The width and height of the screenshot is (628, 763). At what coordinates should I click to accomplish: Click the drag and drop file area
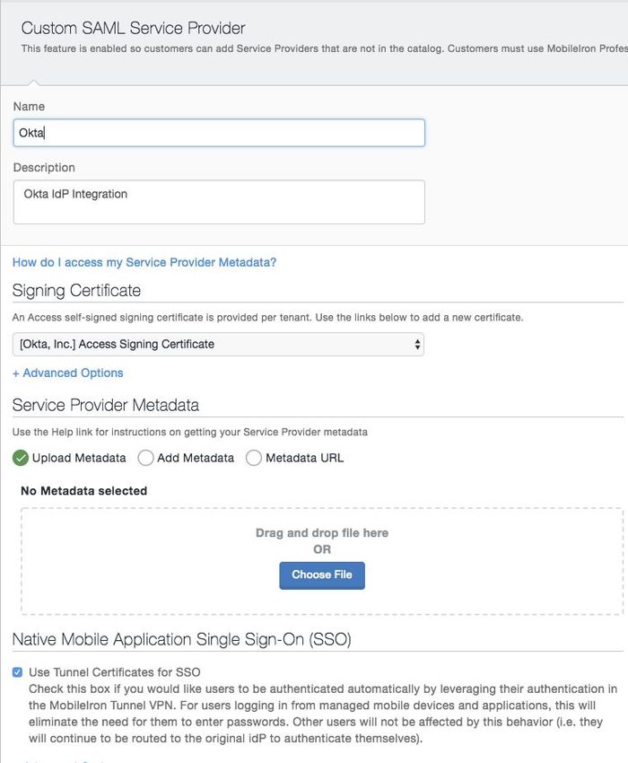322,561
